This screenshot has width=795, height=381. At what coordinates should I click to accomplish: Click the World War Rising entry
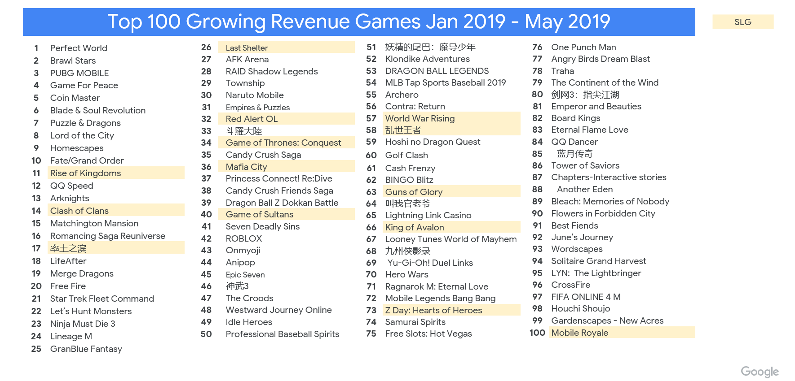tap(420, 118)
